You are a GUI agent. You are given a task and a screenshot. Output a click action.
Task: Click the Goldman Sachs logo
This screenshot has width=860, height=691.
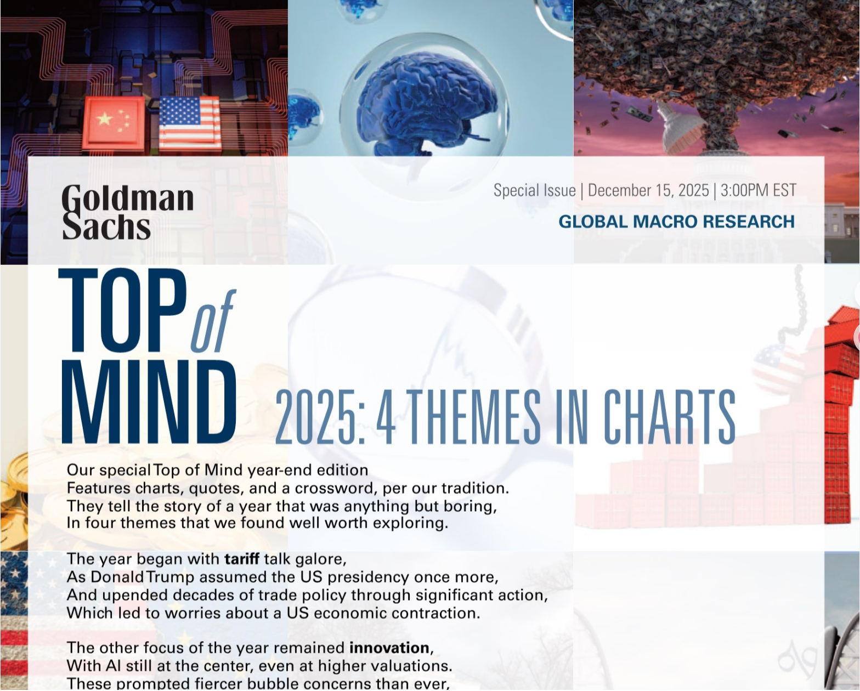click(x=127, y=212)
